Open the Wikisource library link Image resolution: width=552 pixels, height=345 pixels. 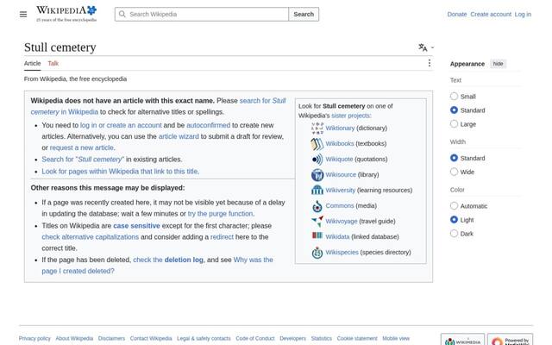click(341, 174)
